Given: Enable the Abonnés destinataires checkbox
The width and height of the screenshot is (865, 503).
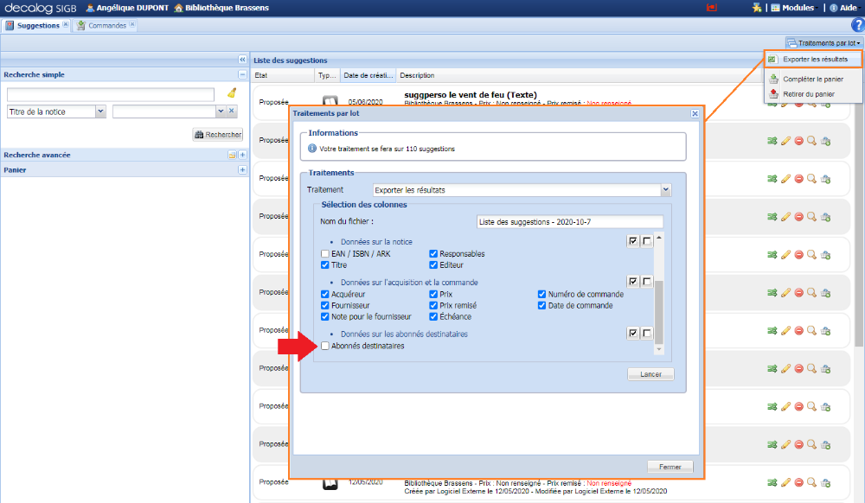Looking at the screenshot, I should click(x=325, y=346).
